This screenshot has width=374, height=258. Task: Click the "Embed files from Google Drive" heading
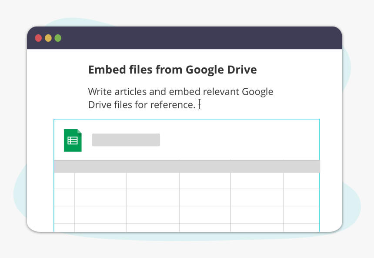172,70
